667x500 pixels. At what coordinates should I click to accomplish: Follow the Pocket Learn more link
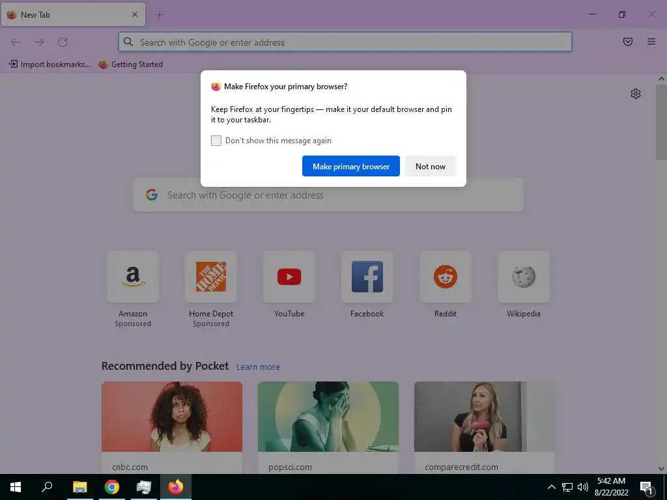click(x=258, y=367)
